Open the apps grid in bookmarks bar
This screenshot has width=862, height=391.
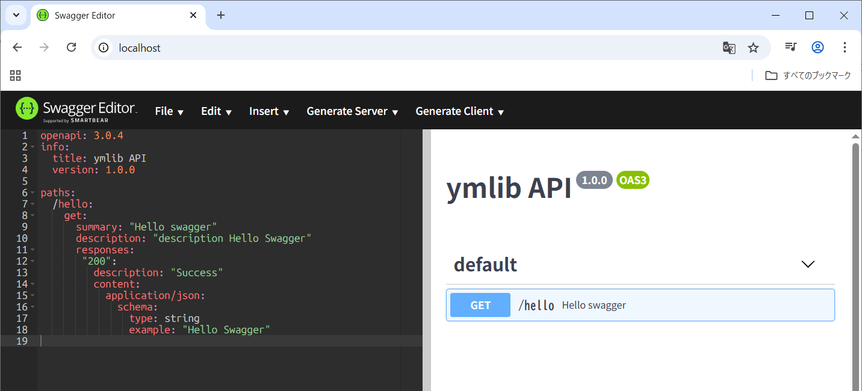click(16, 75)
